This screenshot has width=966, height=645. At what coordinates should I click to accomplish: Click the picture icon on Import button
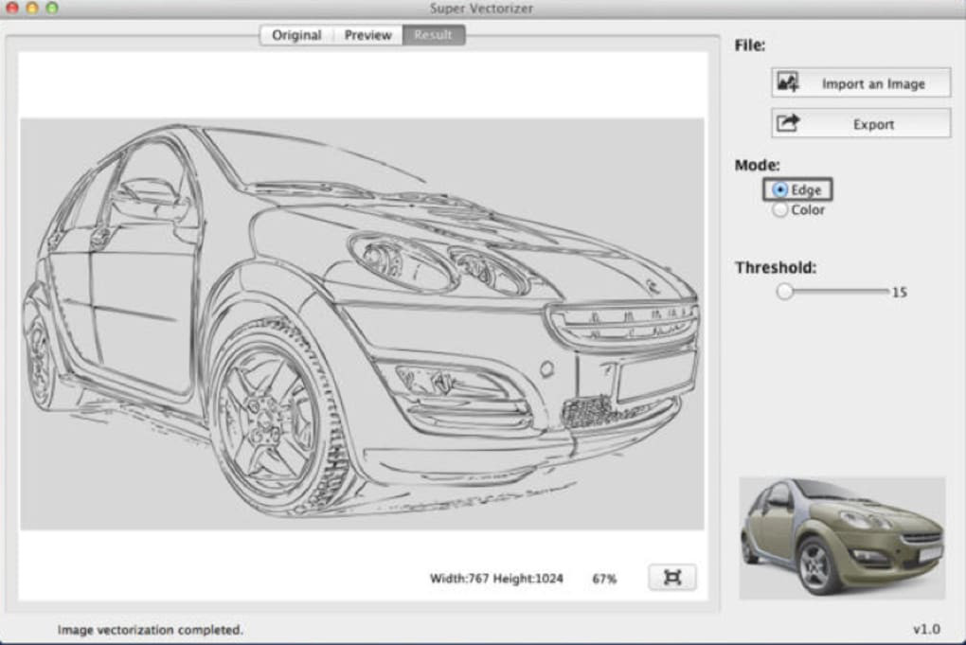(x=788, y=83)
